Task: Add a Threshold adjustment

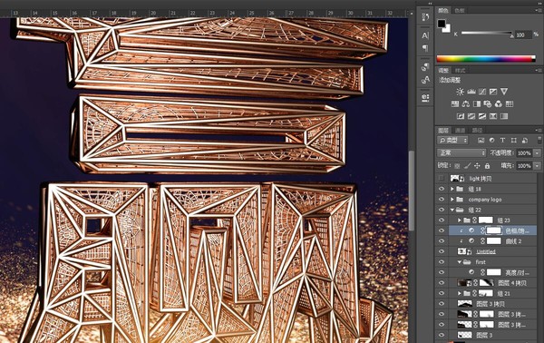Action: (x=482, y=116)
